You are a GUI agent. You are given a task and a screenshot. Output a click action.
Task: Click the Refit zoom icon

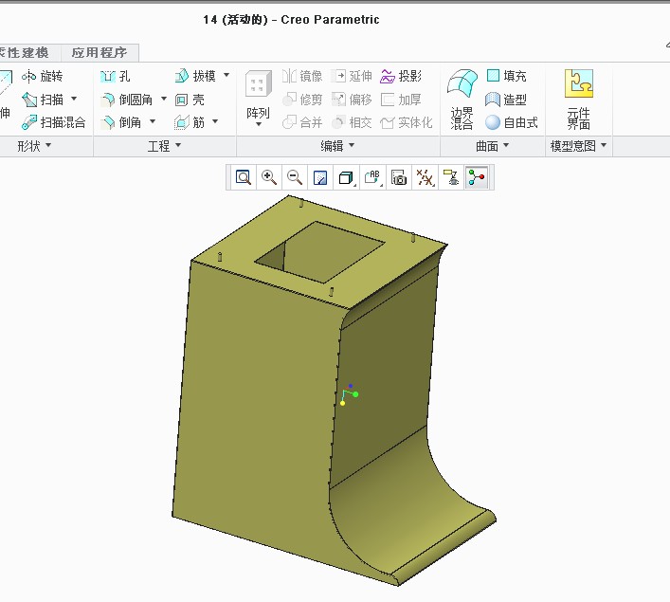coord(244,177)
